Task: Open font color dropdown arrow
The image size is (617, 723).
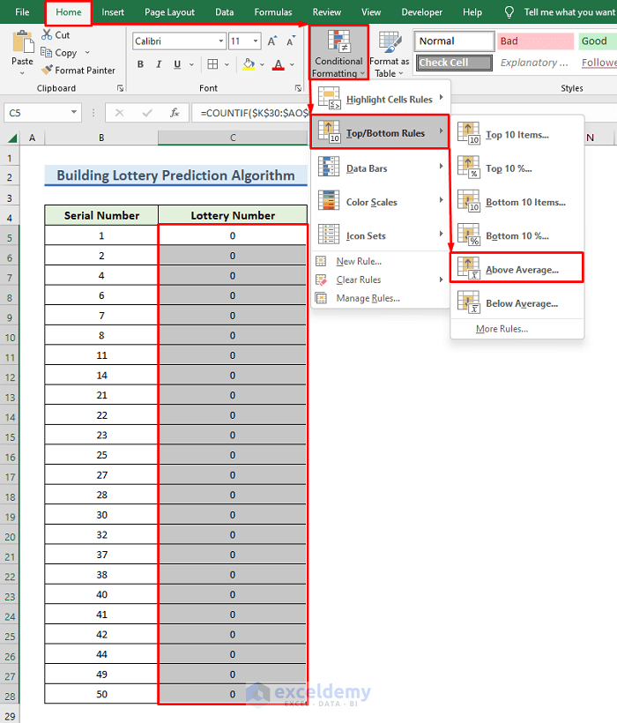Action: [x=292, y=64]
